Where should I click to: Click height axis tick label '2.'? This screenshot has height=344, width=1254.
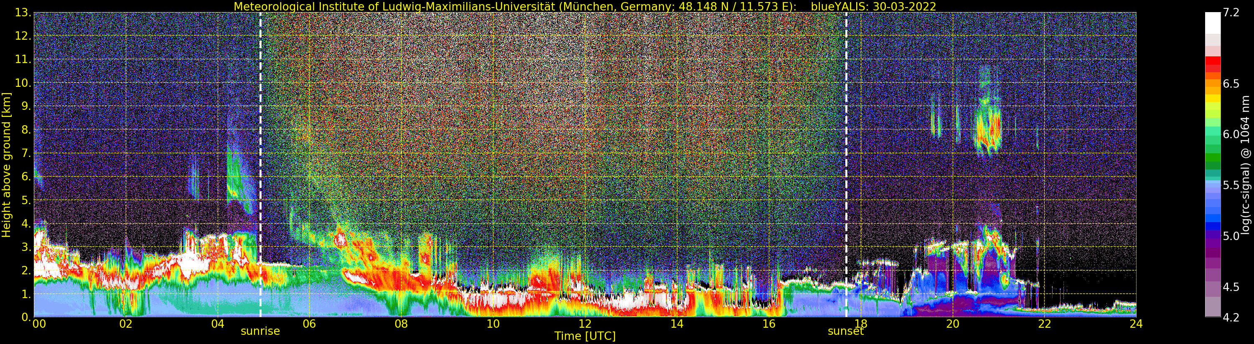tap(26, 270)
